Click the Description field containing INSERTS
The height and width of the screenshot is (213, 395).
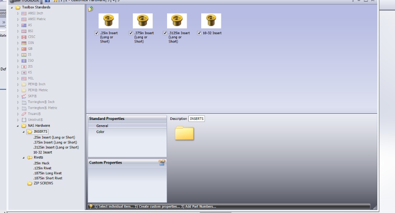pos(197,119)
